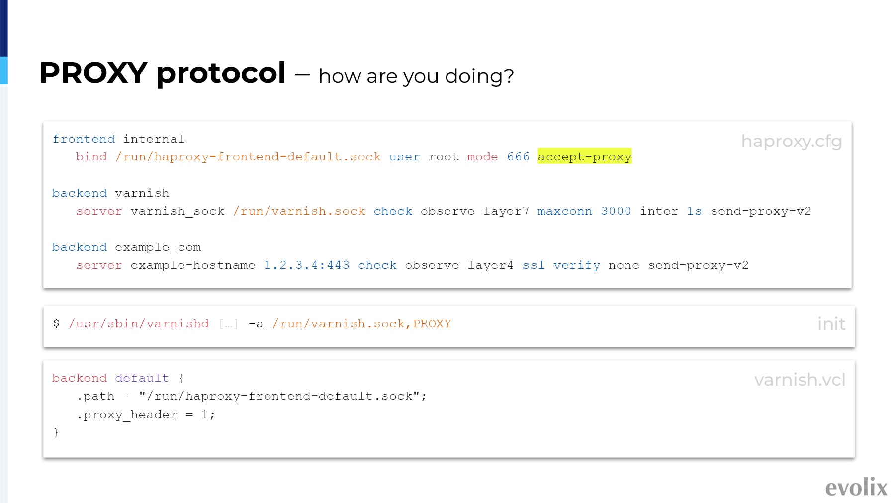Click 'observe' in the example-hostname line
Screen dimensions: 895x503
point(432,265)
